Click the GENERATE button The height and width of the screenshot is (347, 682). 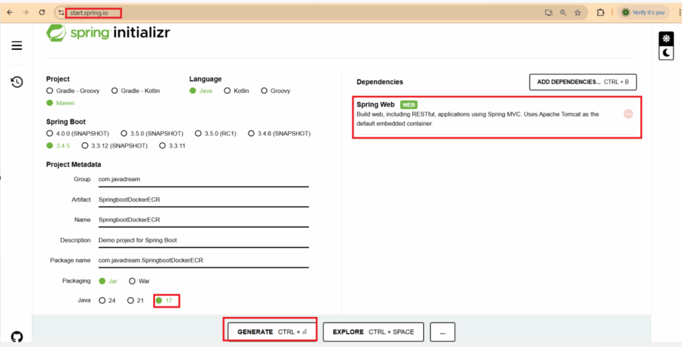tap(272, 332)
